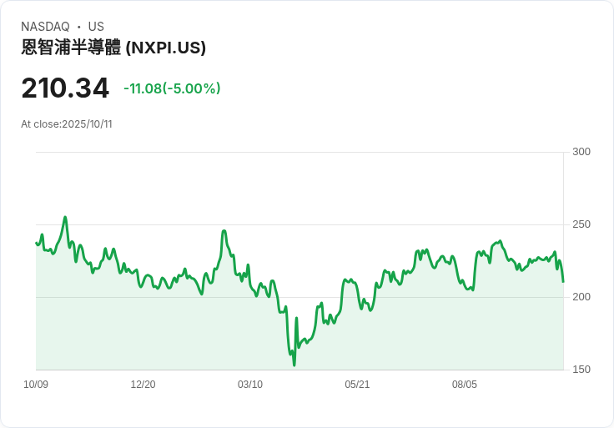614x428 pixels.
Task: Click the 03/10 date axis label
Action: 250,385
